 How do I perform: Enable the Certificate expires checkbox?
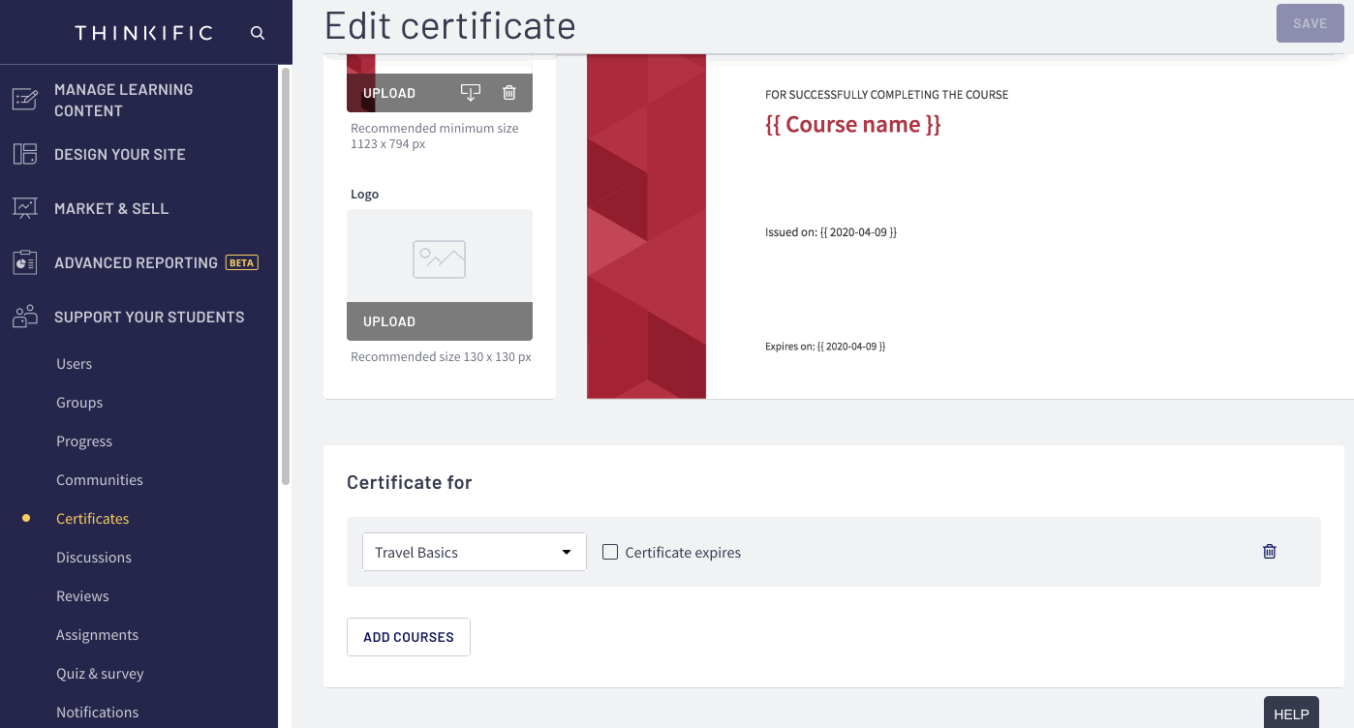coord(609,551)
